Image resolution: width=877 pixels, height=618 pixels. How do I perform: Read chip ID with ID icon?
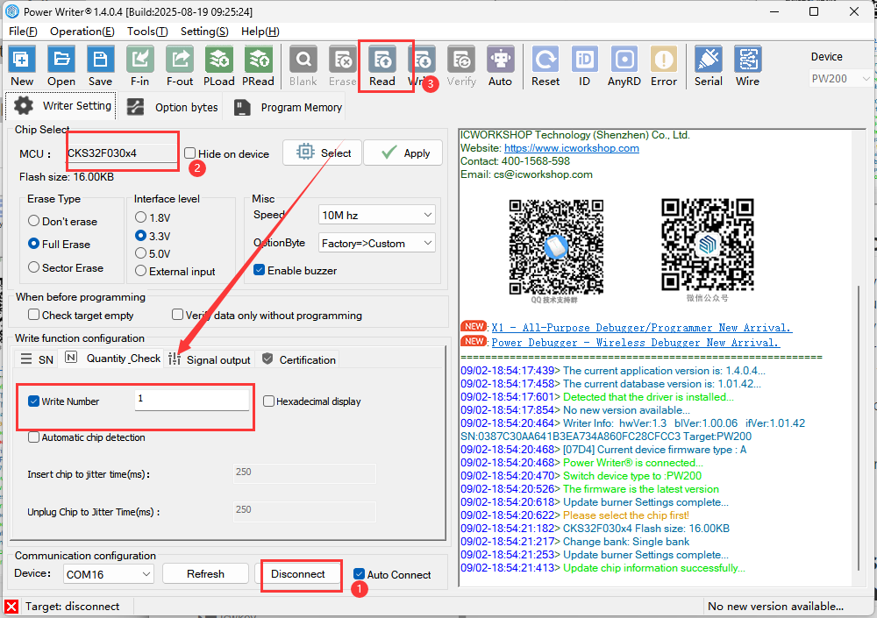584,66
